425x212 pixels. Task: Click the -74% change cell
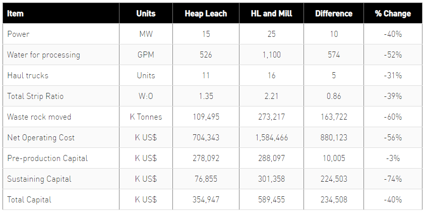click(x=392, y=179)
